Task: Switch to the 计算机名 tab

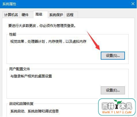Action: pyautogui.click(x=11, y=15)
